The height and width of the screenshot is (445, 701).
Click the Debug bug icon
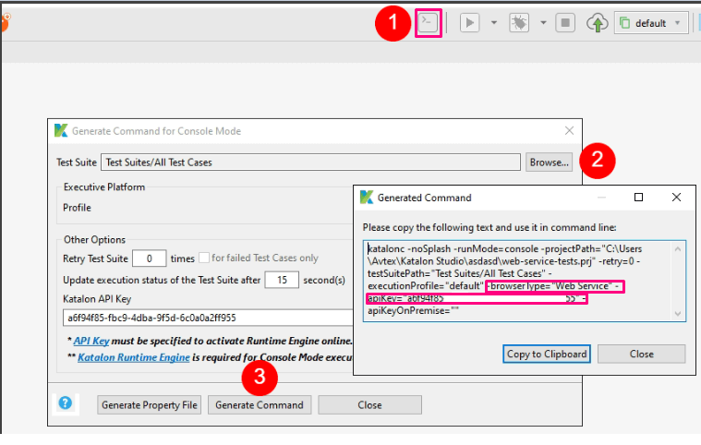point(519,23)
